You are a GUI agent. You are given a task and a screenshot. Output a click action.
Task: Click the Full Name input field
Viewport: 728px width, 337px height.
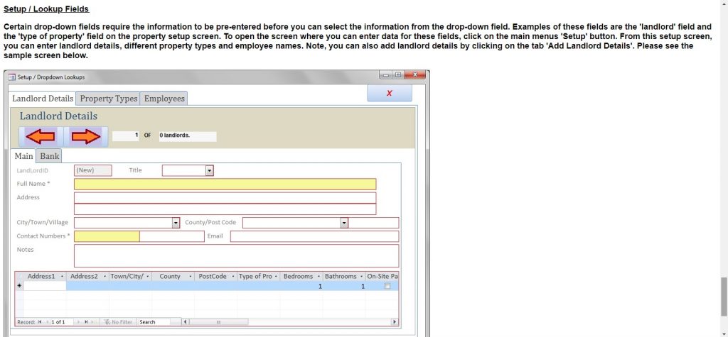225,184
